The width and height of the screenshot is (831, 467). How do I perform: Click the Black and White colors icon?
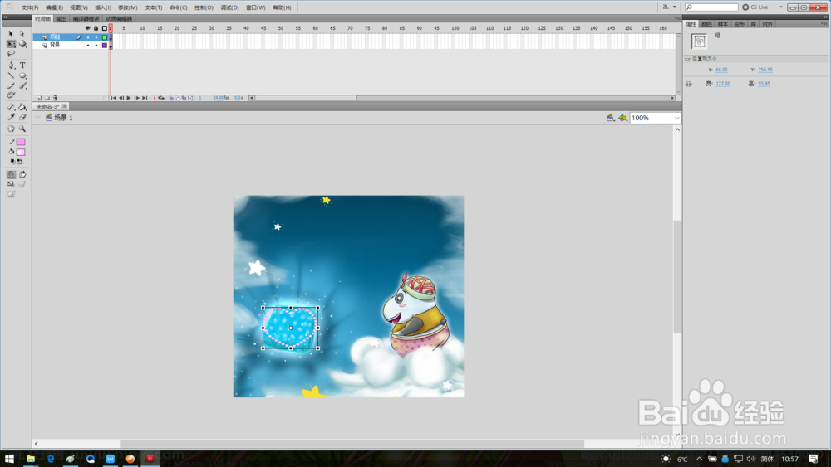(x=12, y=162)
